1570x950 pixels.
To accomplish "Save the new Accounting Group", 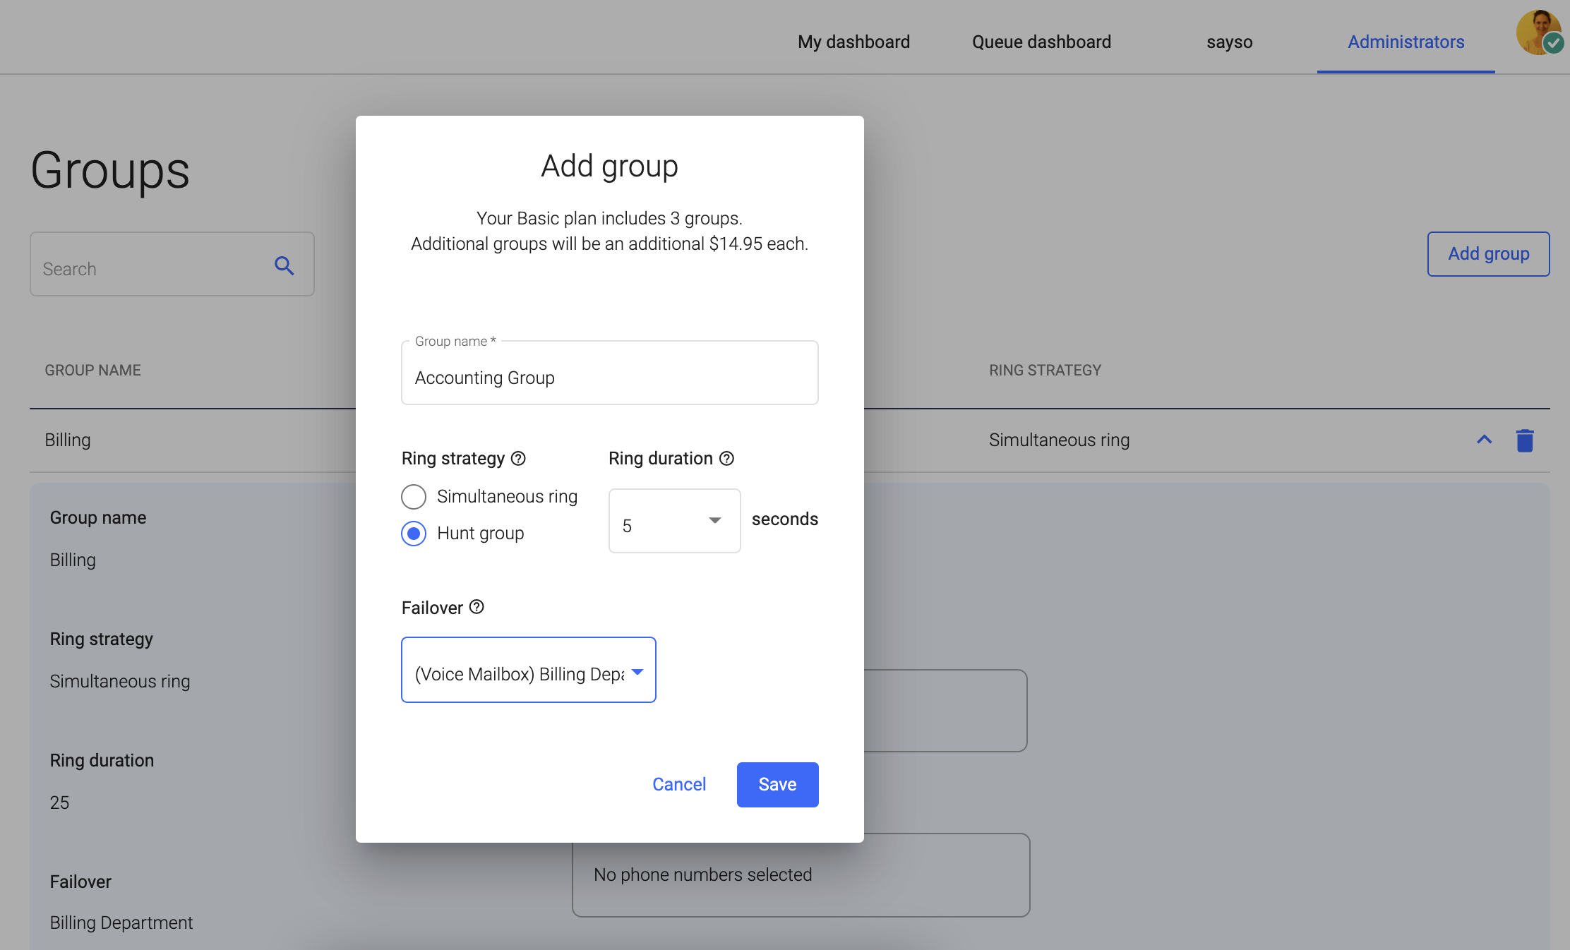I will point(777,784).
